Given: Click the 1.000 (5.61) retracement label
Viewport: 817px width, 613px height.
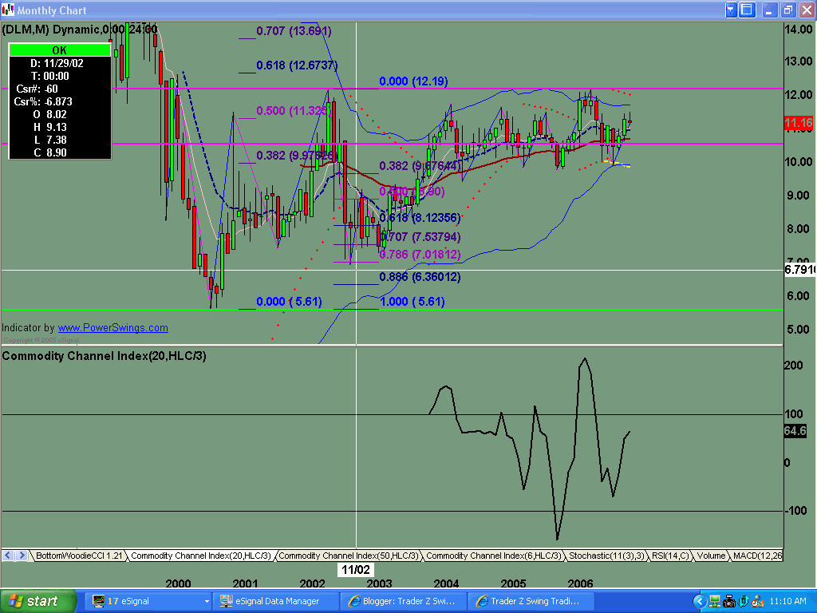Looking at the screenshot, I should 412,302.
